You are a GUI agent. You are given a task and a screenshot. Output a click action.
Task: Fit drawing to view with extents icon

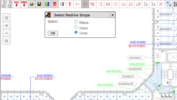(x=7, y=18)
